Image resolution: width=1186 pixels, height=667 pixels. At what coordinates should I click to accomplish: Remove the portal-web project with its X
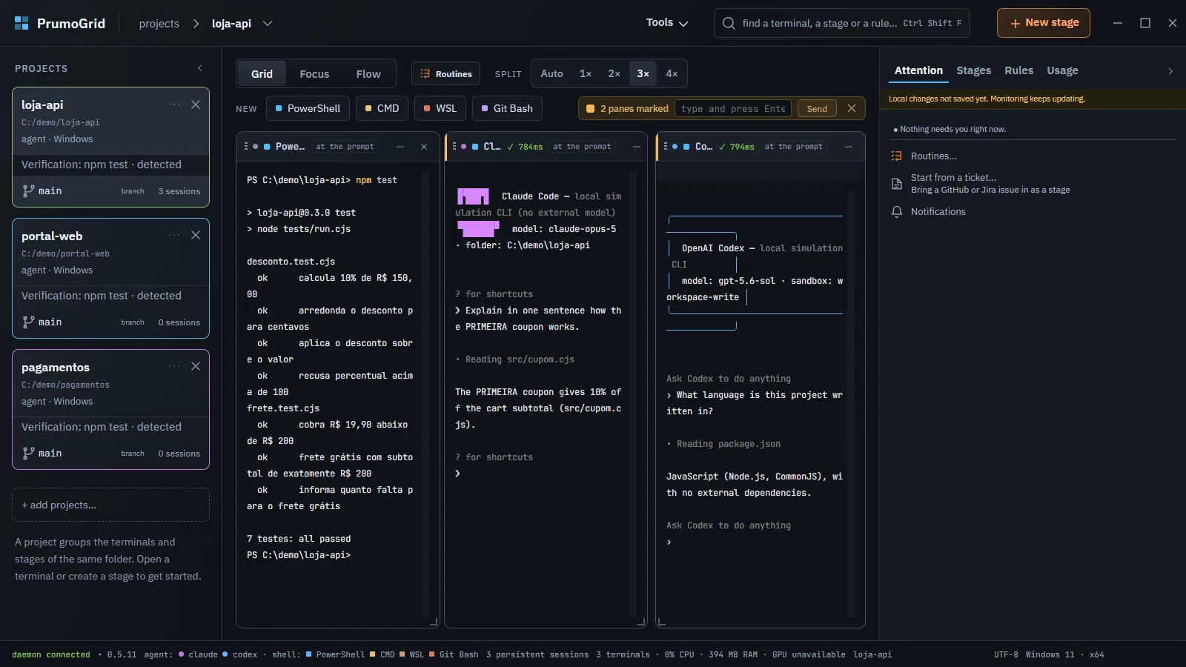tap(196, 235)
